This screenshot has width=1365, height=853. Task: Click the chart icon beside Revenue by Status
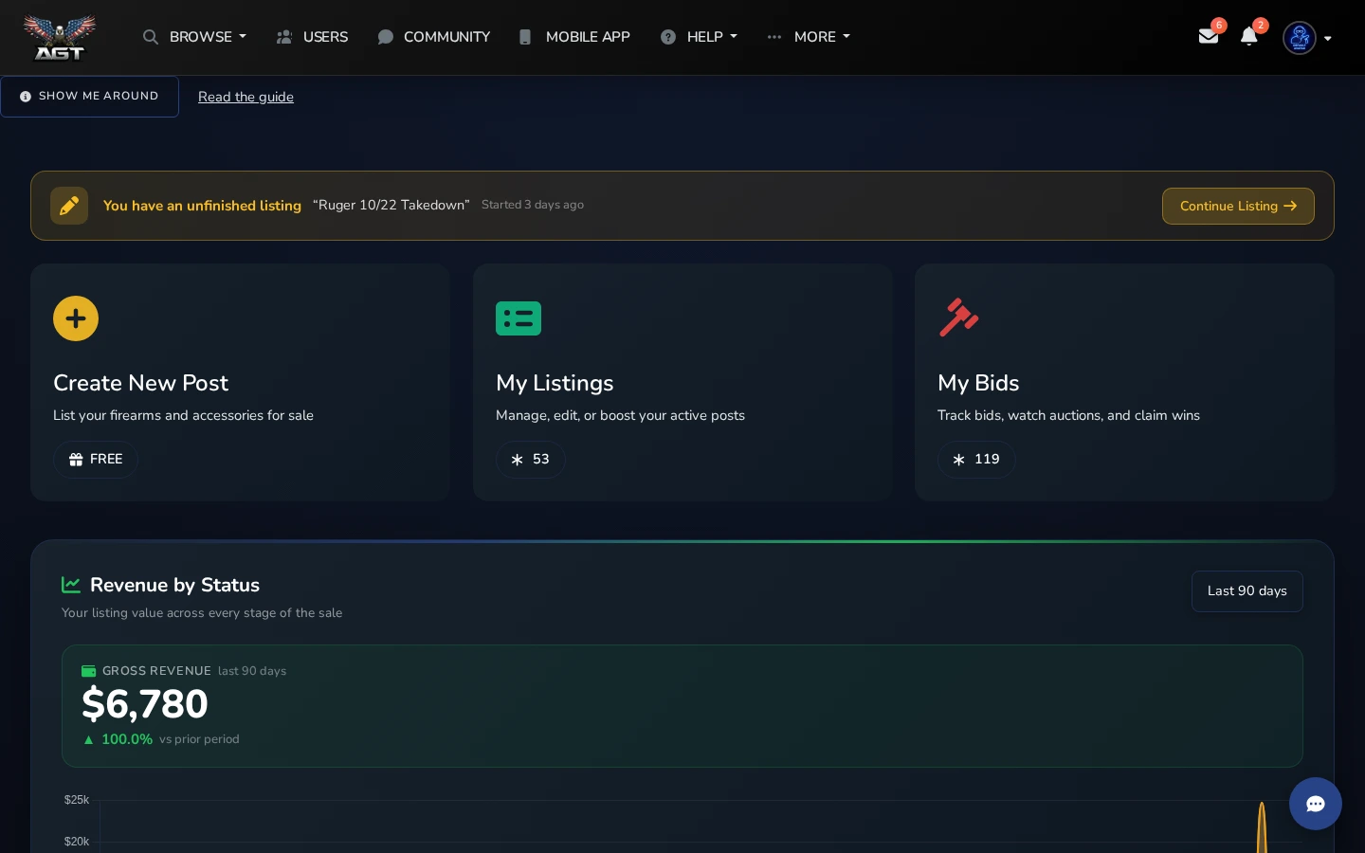click(x=71, y=585)
